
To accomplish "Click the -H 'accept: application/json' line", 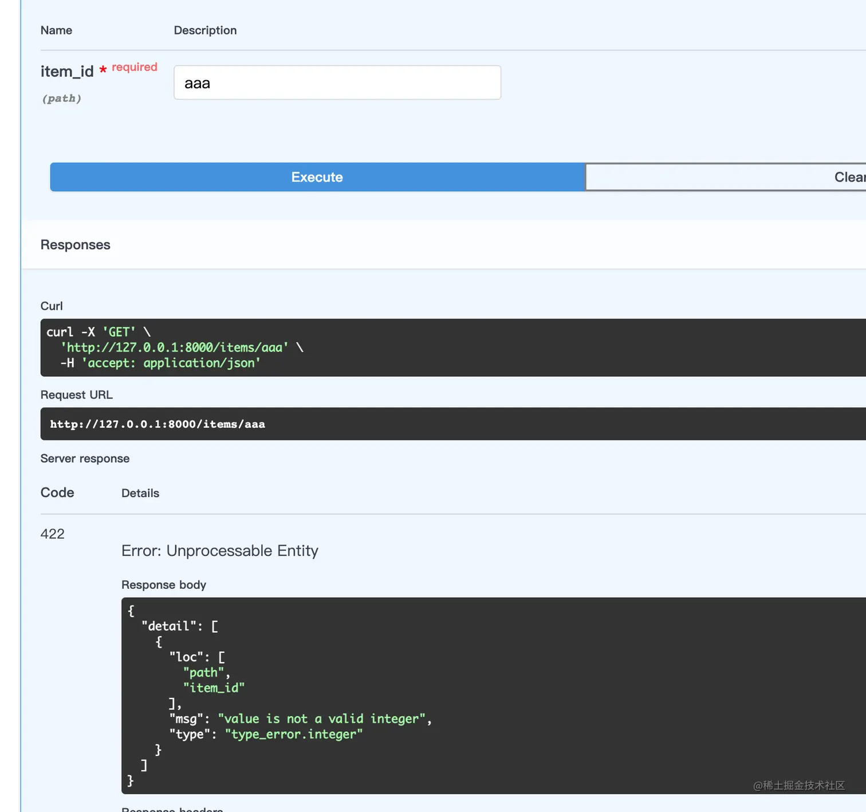I will click(160, 363).
